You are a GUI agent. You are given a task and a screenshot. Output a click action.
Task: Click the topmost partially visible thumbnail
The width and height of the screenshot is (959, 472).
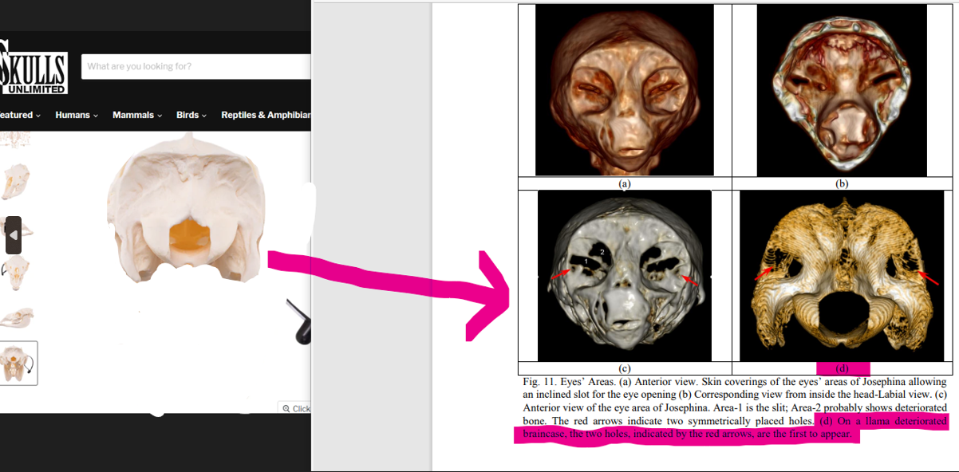click(x=18, y=140)
